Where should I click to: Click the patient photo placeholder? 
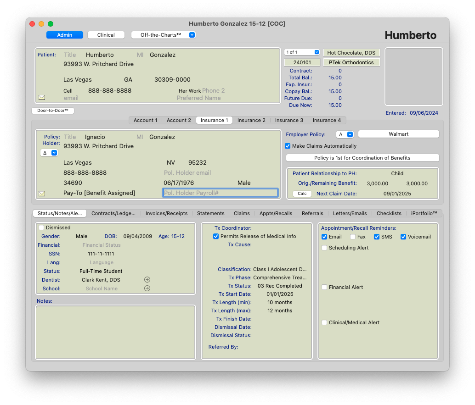pos(413,77)
